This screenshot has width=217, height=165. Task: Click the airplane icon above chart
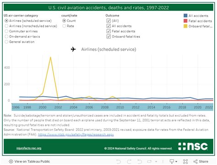73,49
